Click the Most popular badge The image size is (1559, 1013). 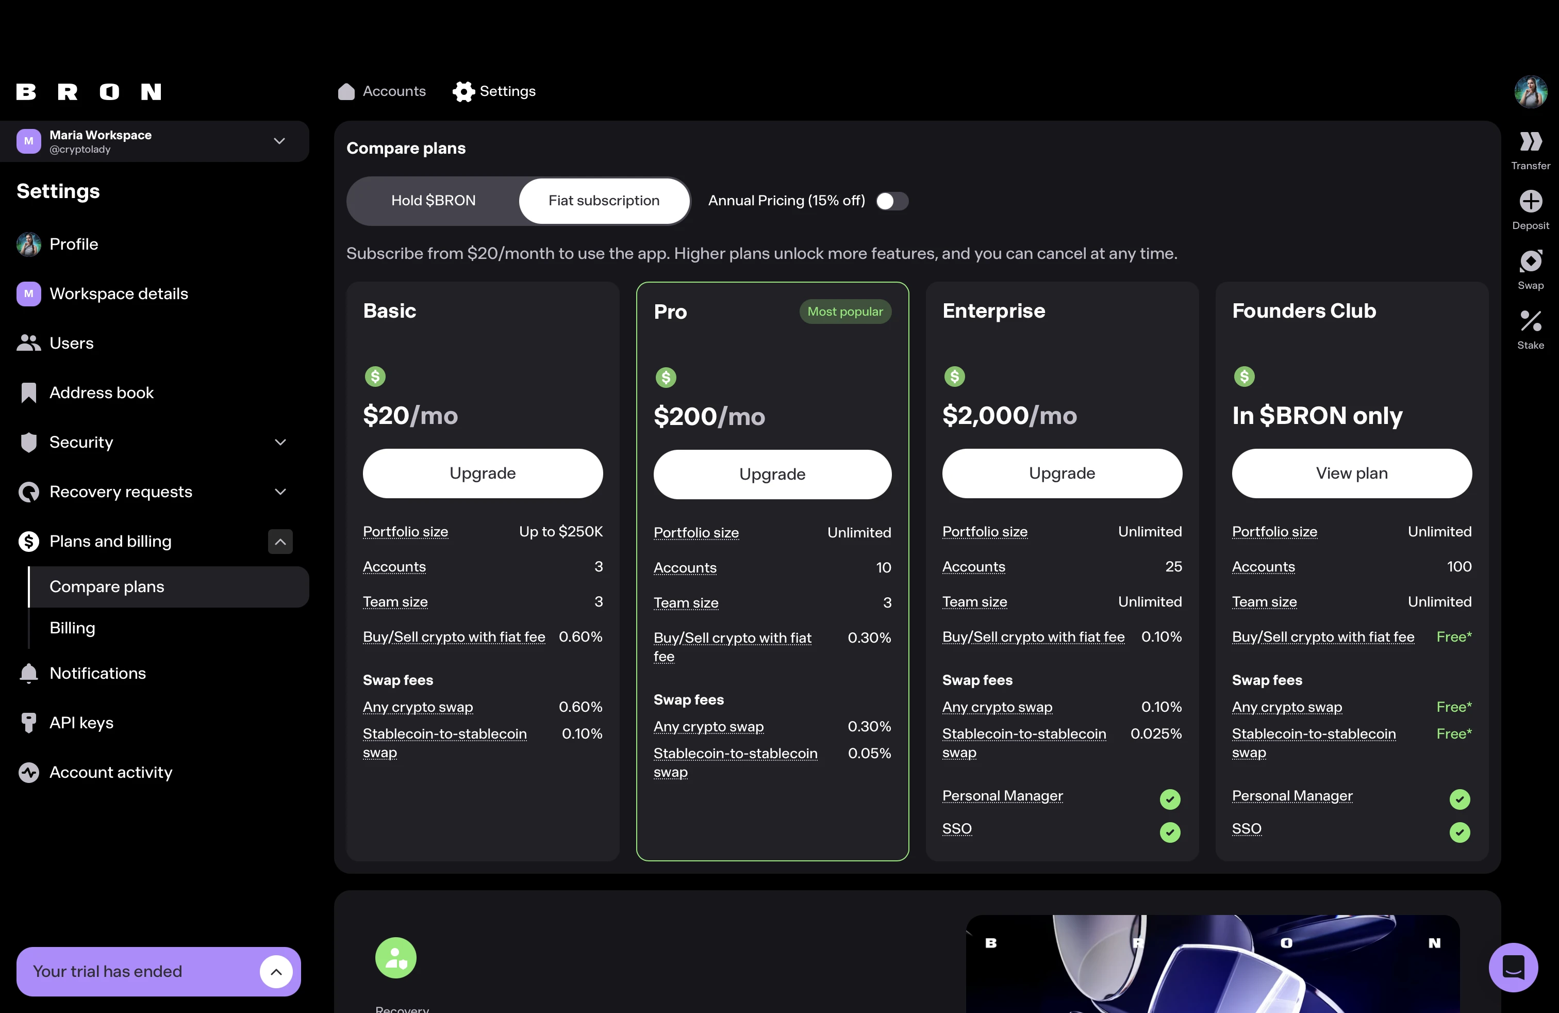tap(845, 311)
